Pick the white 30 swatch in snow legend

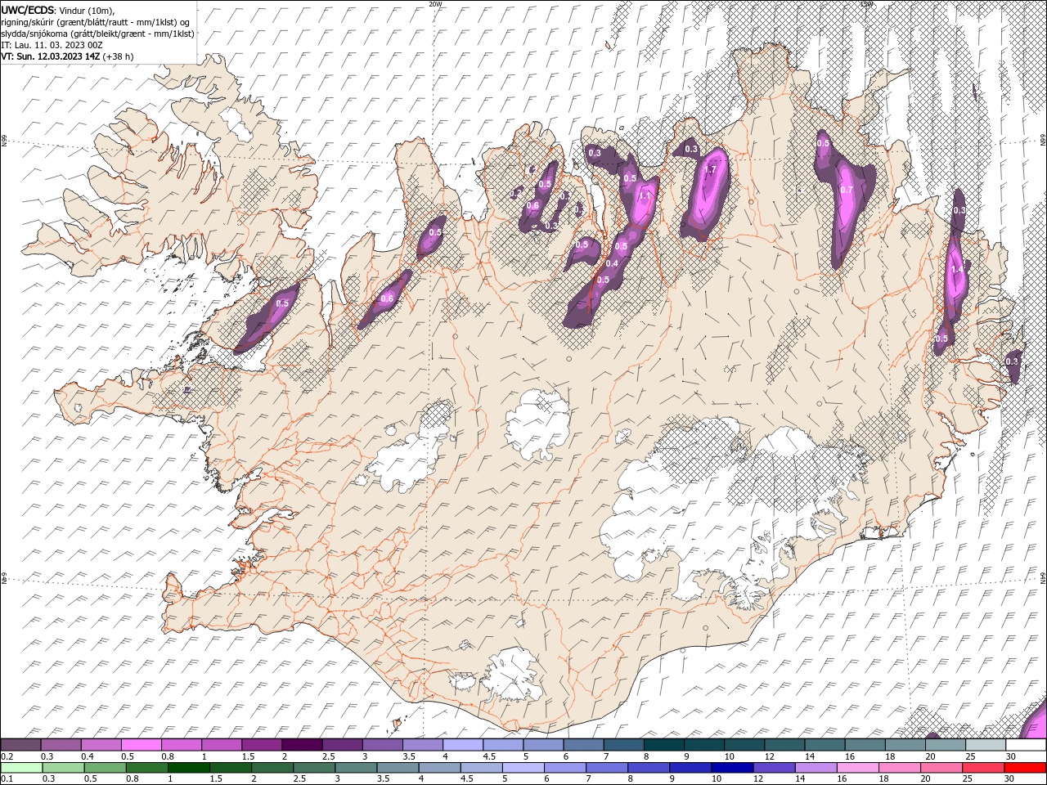[x=1026, y=745]
